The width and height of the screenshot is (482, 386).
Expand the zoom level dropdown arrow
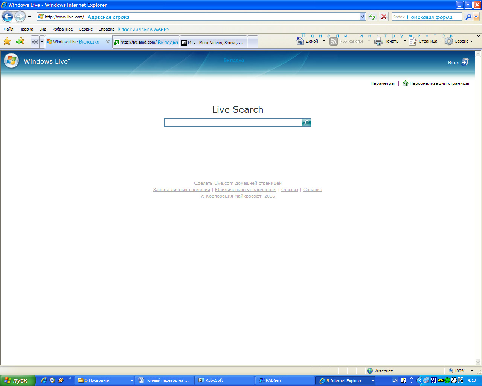(x=472, y=371)
